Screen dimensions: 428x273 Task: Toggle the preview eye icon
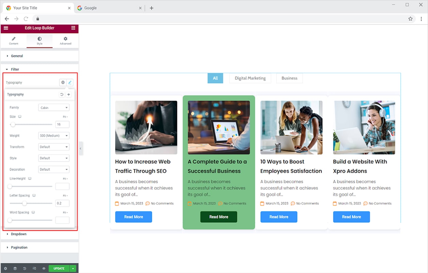pyautogui.click(x=44, y=268)
